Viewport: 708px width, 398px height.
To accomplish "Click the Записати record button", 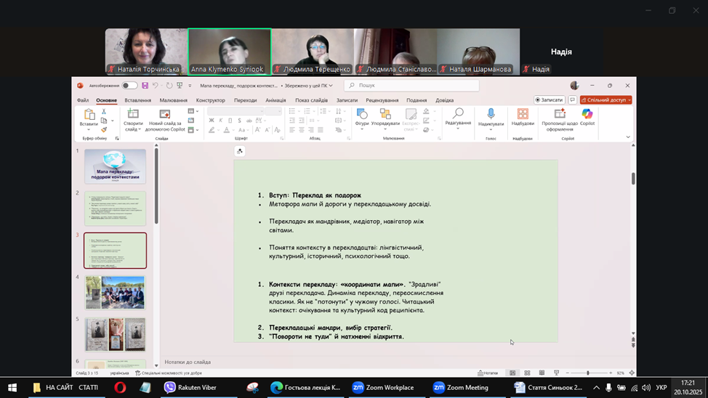I will (x=550, y=100).
